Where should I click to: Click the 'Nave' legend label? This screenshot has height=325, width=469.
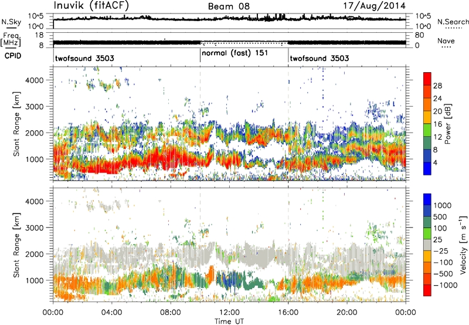coord(446,40)
